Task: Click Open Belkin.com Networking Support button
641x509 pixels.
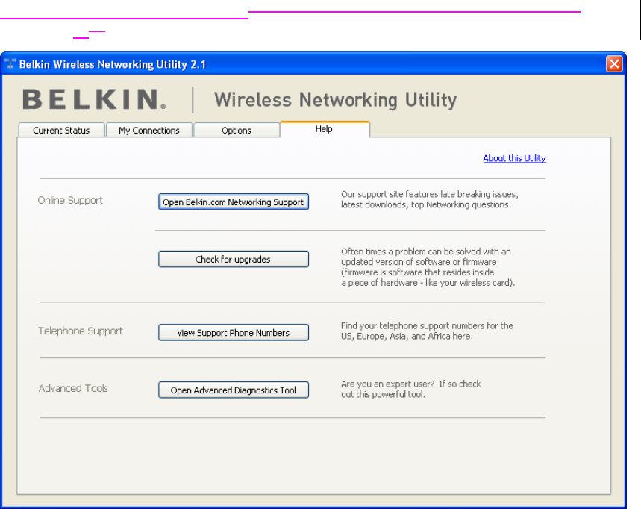Action: coord(234,202)
